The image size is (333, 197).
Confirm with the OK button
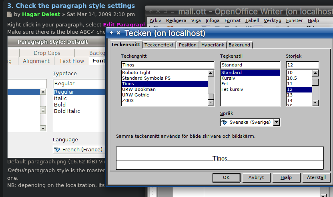pos(226,178)
